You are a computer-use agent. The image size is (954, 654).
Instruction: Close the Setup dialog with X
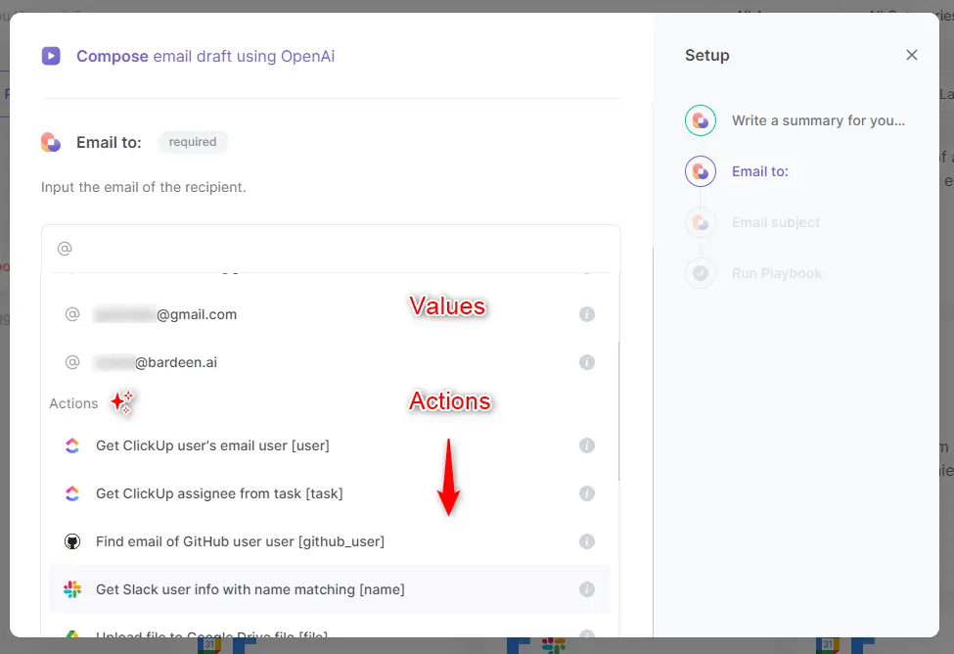(x=911, y=56)
